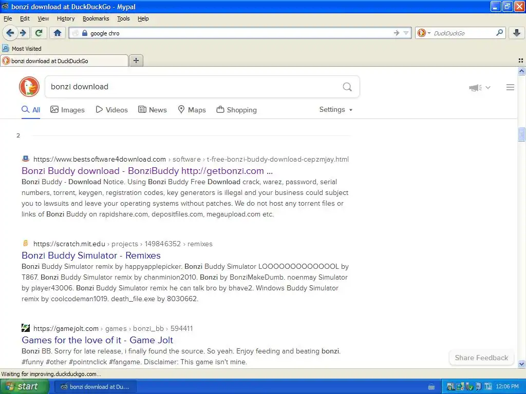Go back using the Back arrow button
The image size is (526, 394).
pos(10,33)
